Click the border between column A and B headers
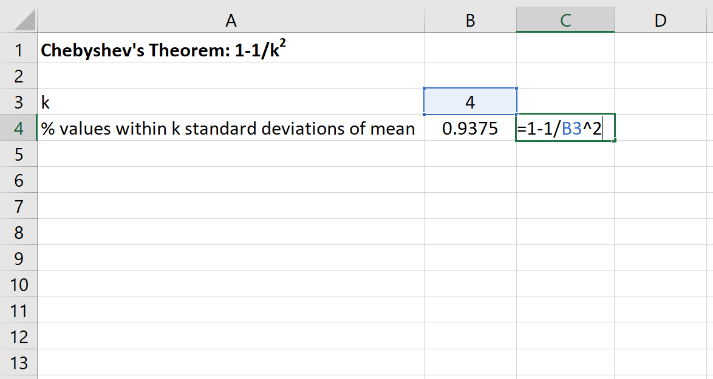713x379 pixels. coord(423,20)
